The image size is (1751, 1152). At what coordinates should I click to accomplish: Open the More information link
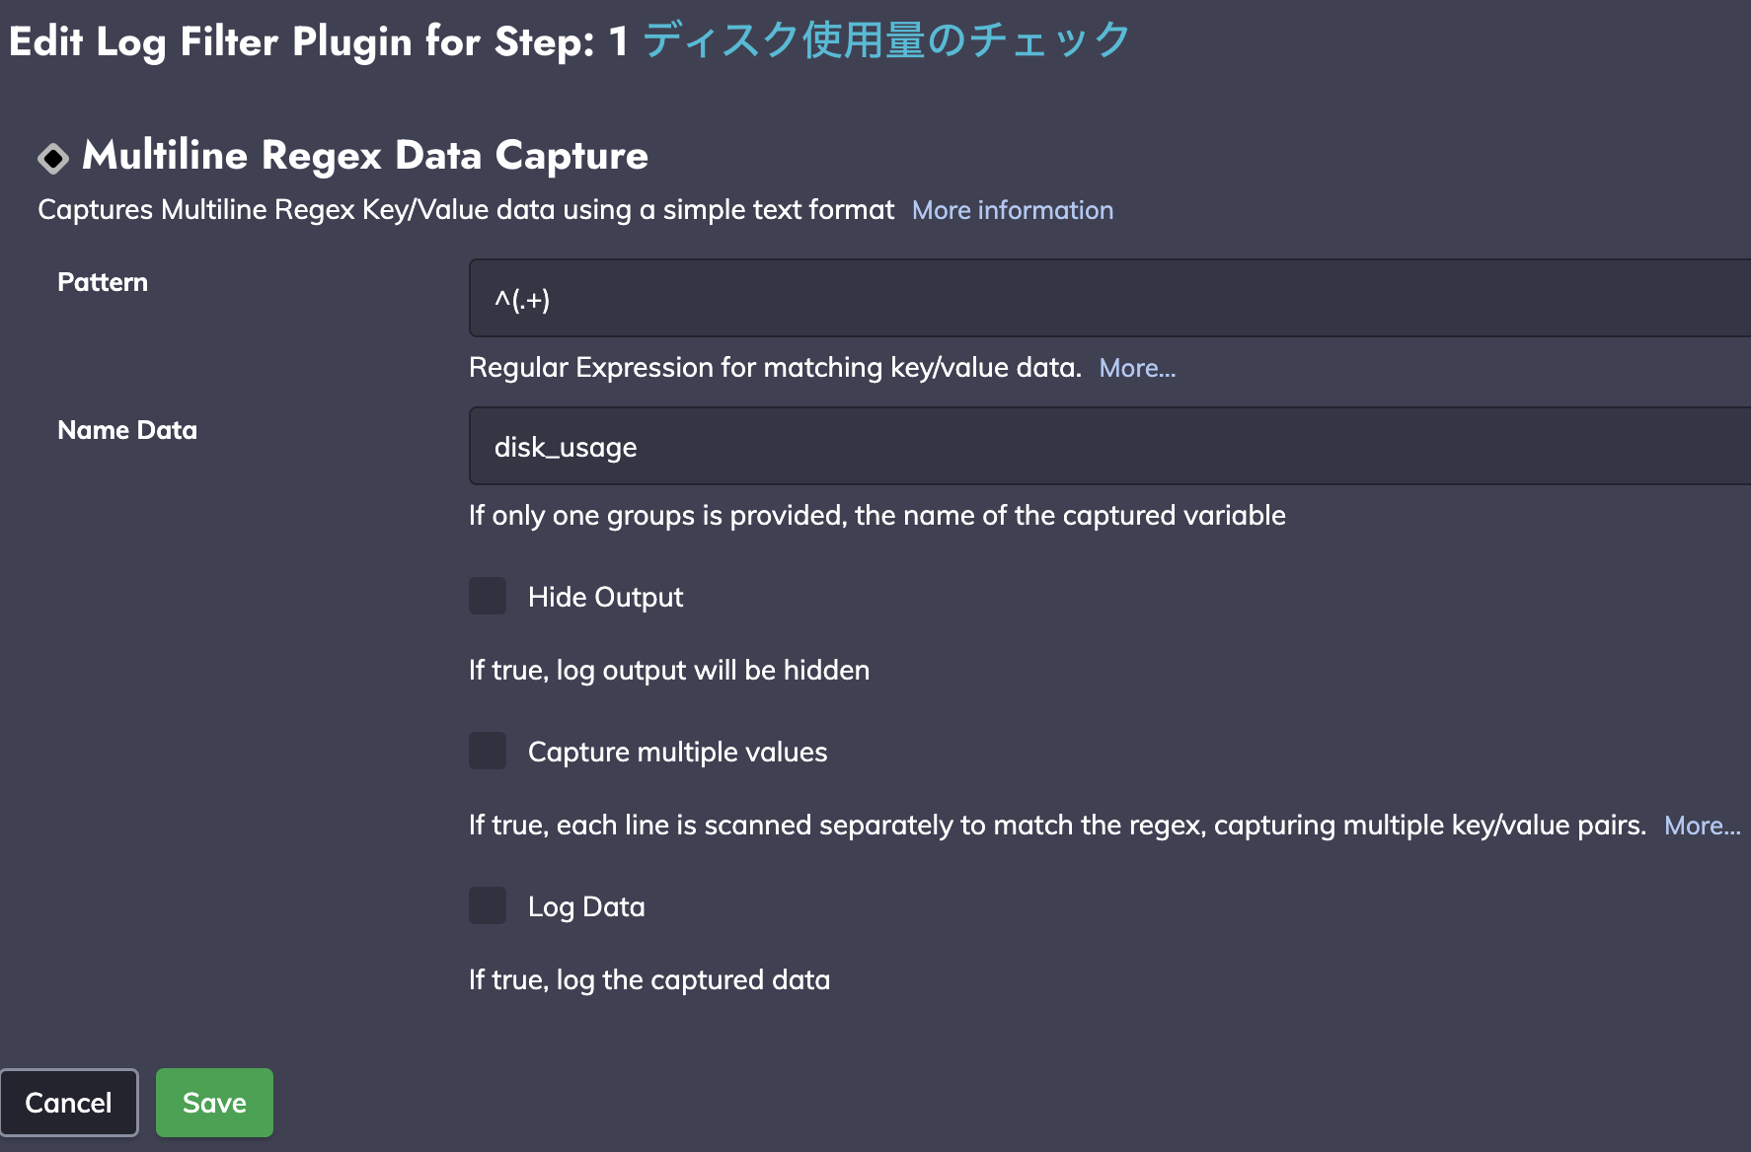[x=1013, y=210]
